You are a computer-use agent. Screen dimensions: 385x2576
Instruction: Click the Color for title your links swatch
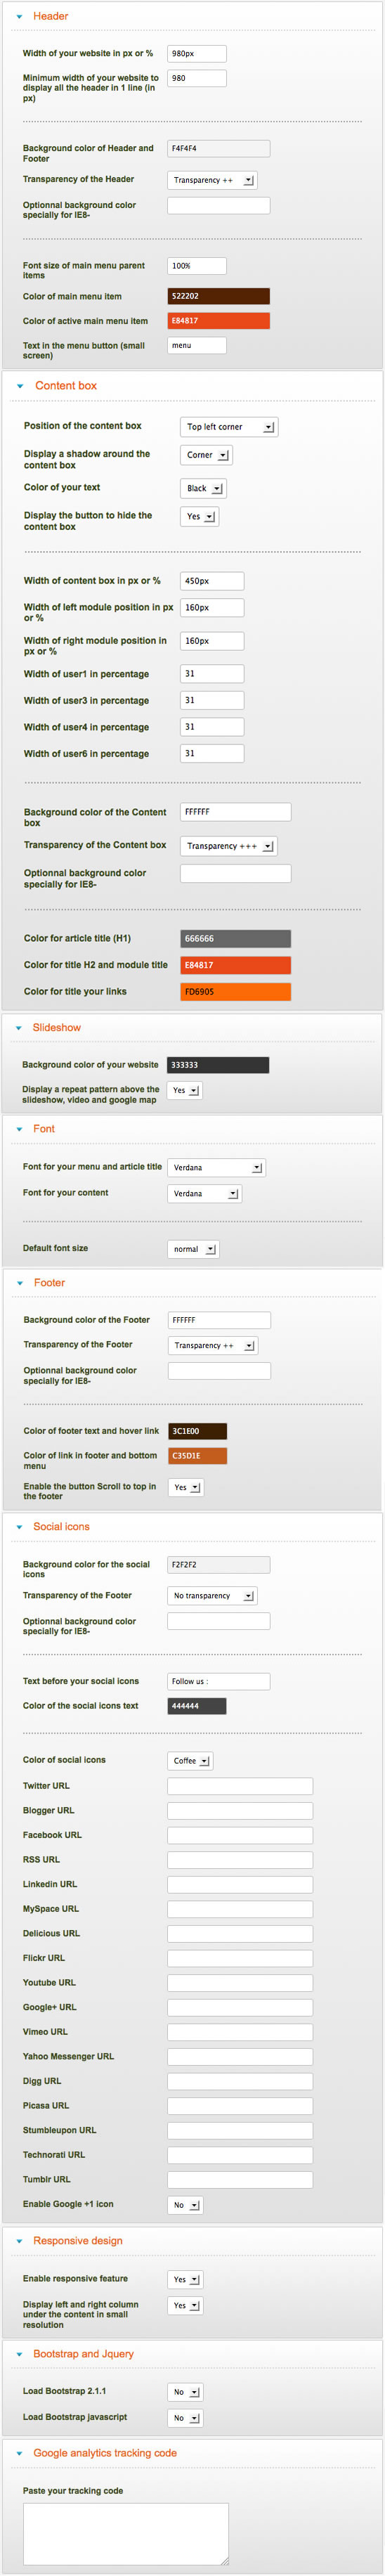click(236, 992)
